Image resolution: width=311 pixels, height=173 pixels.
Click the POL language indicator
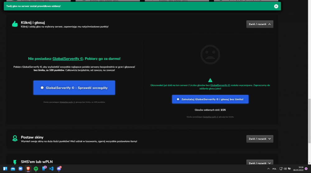tap(274, 169)
